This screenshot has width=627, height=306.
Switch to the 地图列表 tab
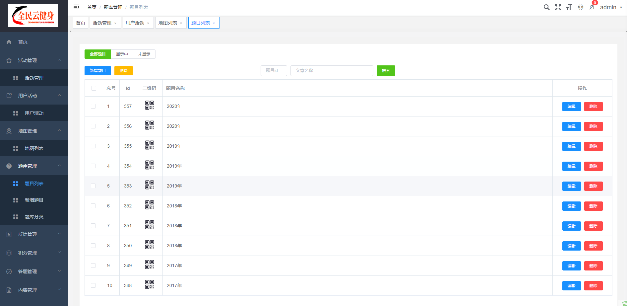(168, 23)
